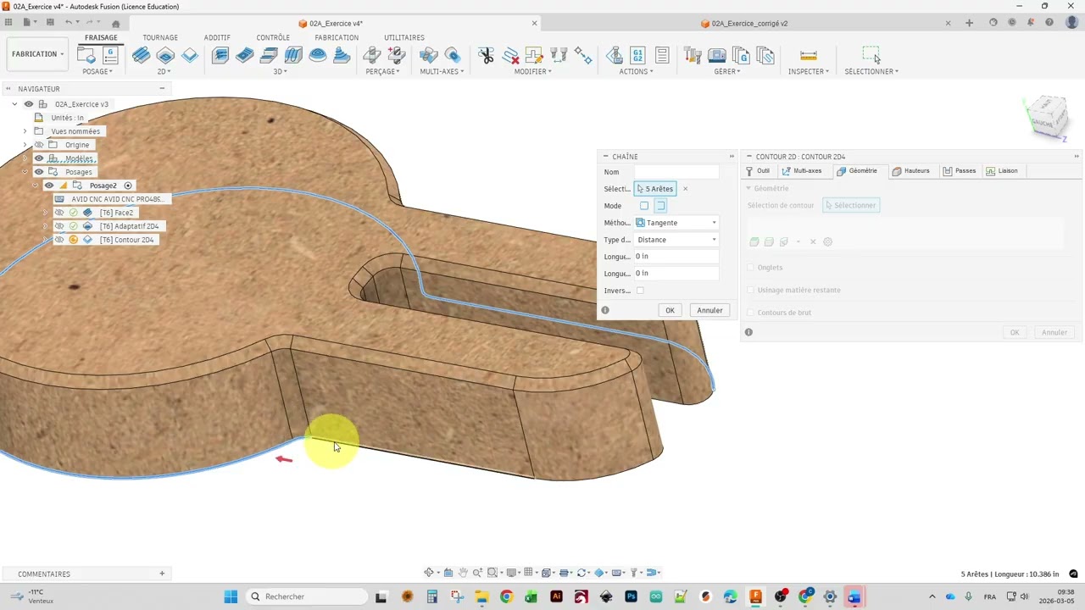Switch to the UTILITAIRES ribbon tab

pos(404,37)
